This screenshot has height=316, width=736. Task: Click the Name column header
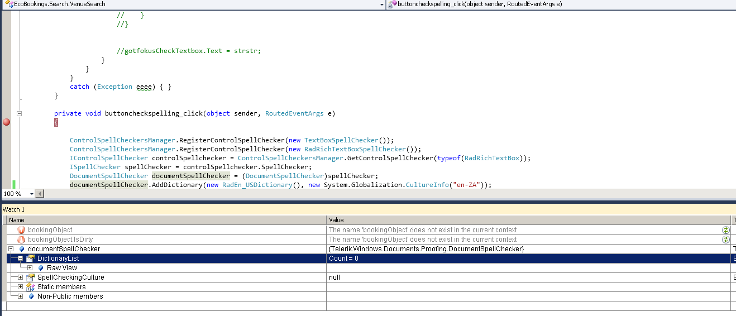166,220
